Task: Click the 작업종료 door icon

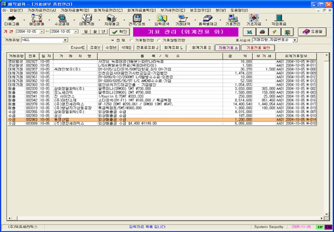Action: coord(279,20)
